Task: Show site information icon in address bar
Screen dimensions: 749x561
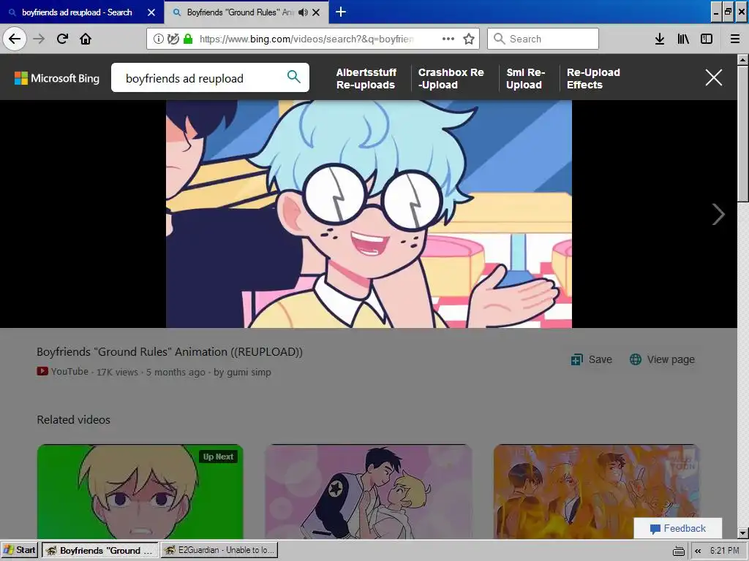Action: [x=158, y=39]
